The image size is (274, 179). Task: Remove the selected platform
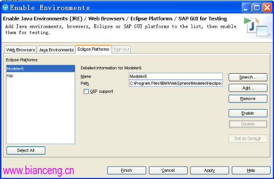248,99
